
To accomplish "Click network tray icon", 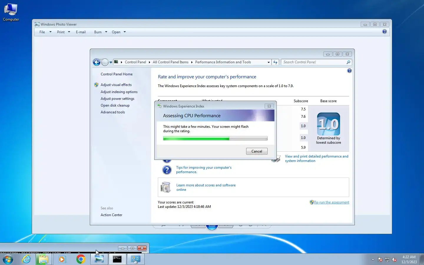I will pos(387,259).
